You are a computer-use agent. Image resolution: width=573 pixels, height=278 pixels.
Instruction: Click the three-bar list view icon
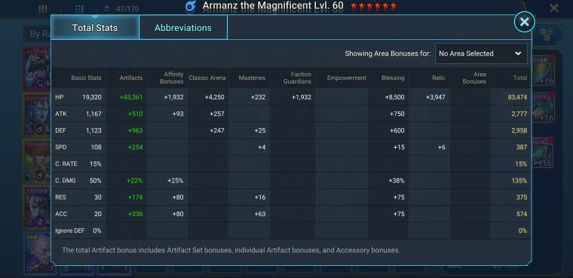point(43,9)
